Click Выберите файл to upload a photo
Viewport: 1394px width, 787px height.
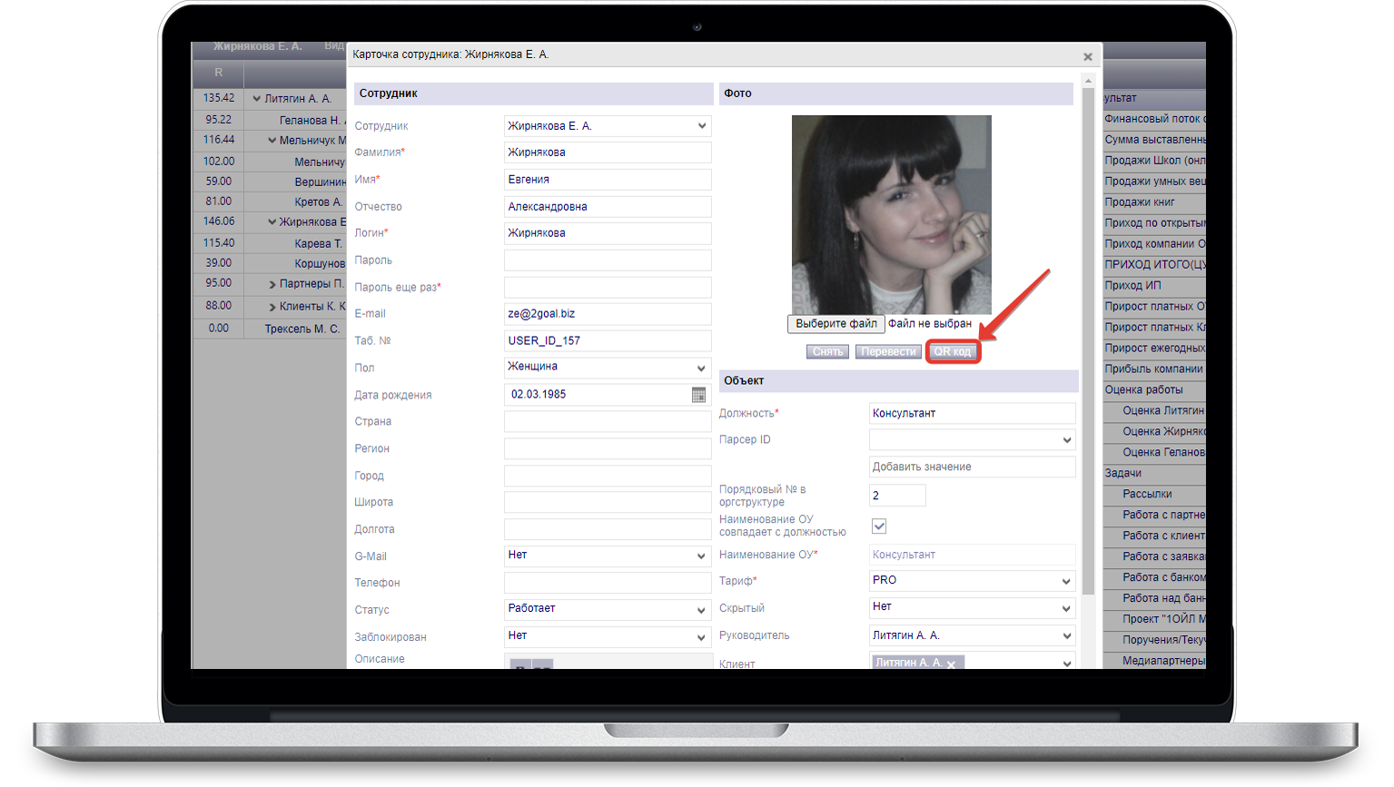click(x=835, y=324)
